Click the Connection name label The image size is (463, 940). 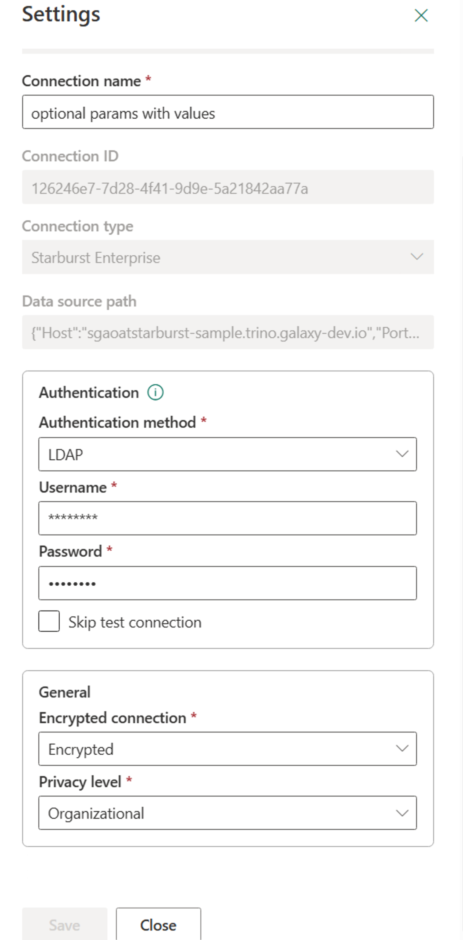click(81, 81)
